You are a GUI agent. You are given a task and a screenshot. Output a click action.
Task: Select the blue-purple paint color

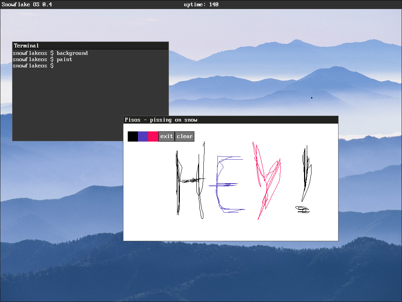click(x=143, y=136)
